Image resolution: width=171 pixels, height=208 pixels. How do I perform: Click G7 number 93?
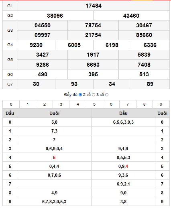point(74,84)
